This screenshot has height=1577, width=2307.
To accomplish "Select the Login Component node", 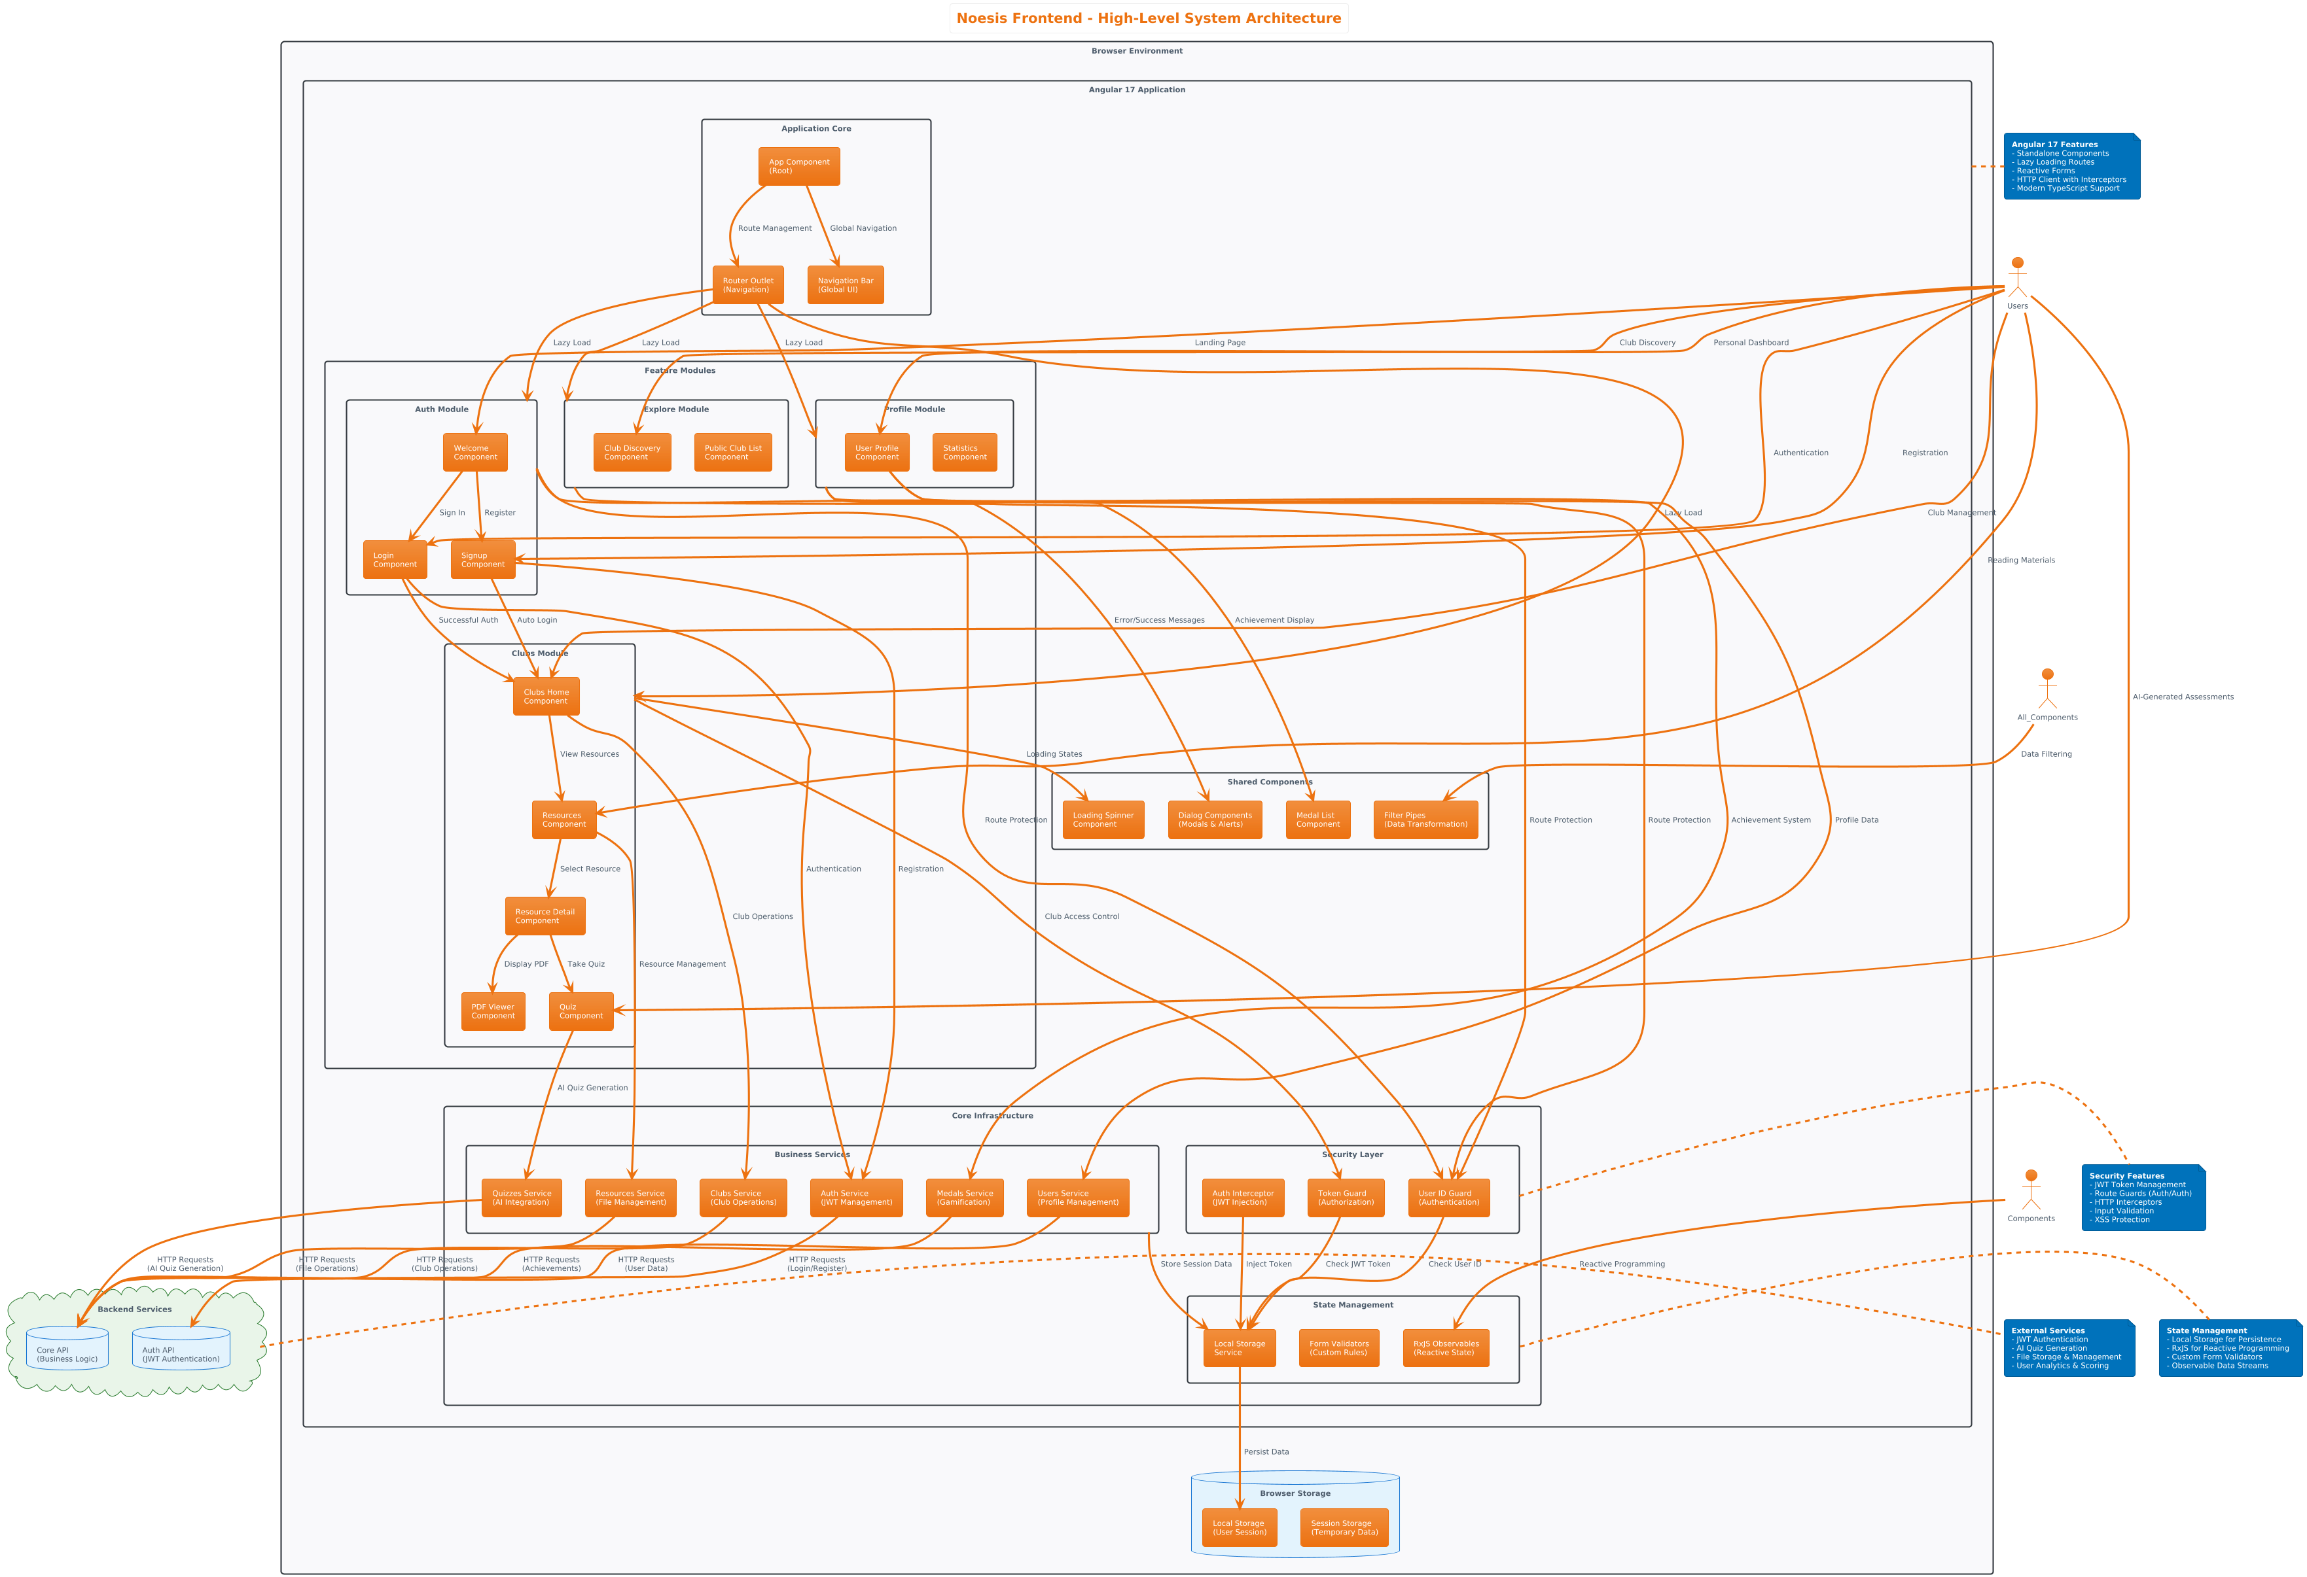I will click(395, 559).
